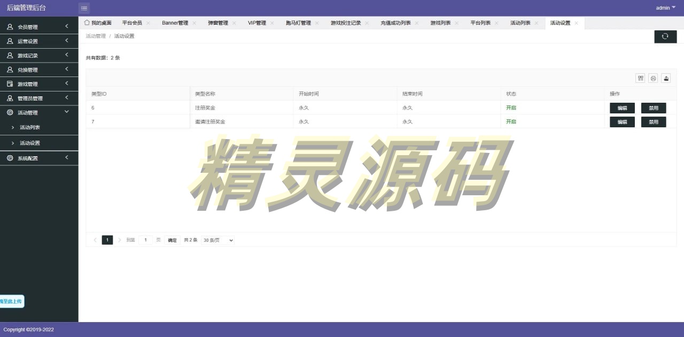The height and width of the screenshot is (337, 684).
Task: Expand the 系统配置 menu chevron
Action: tap(67, 157)
